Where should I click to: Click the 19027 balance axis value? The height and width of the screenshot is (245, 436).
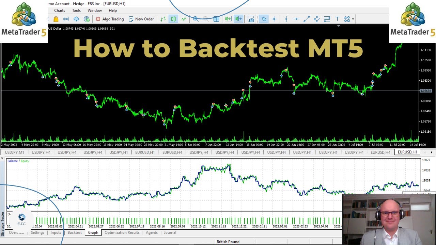tap(426, 160)
